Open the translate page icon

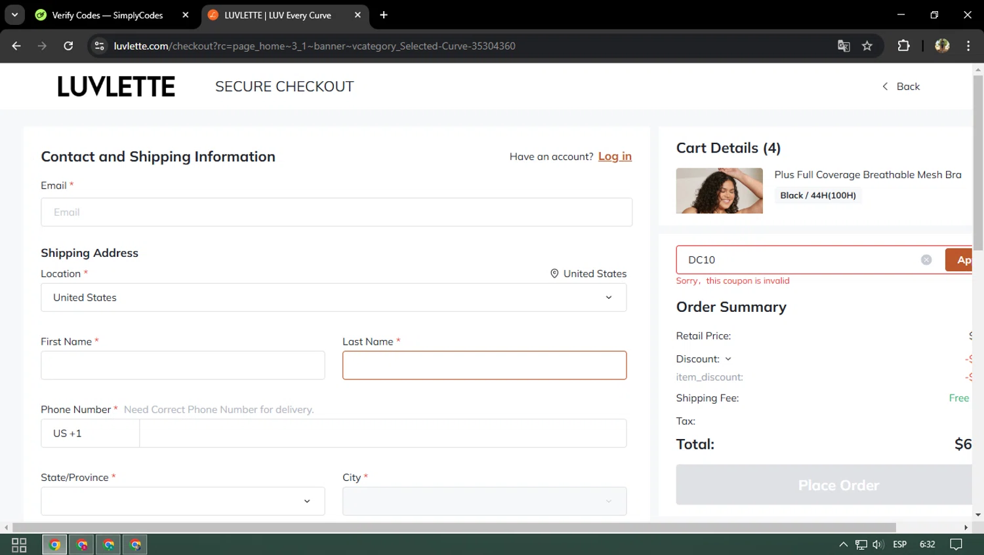coord(844,46)
